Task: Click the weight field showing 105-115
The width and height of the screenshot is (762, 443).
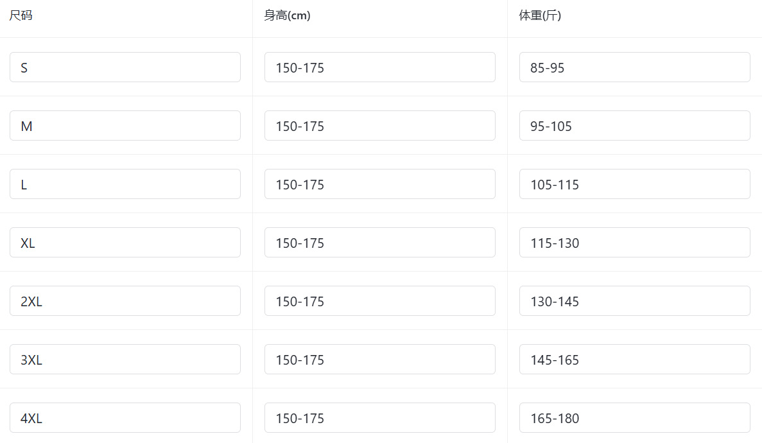Action: tap(634, 184)
